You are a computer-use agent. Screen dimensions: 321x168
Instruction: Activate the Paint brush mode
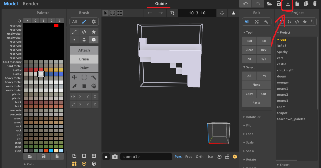[84, 68]
